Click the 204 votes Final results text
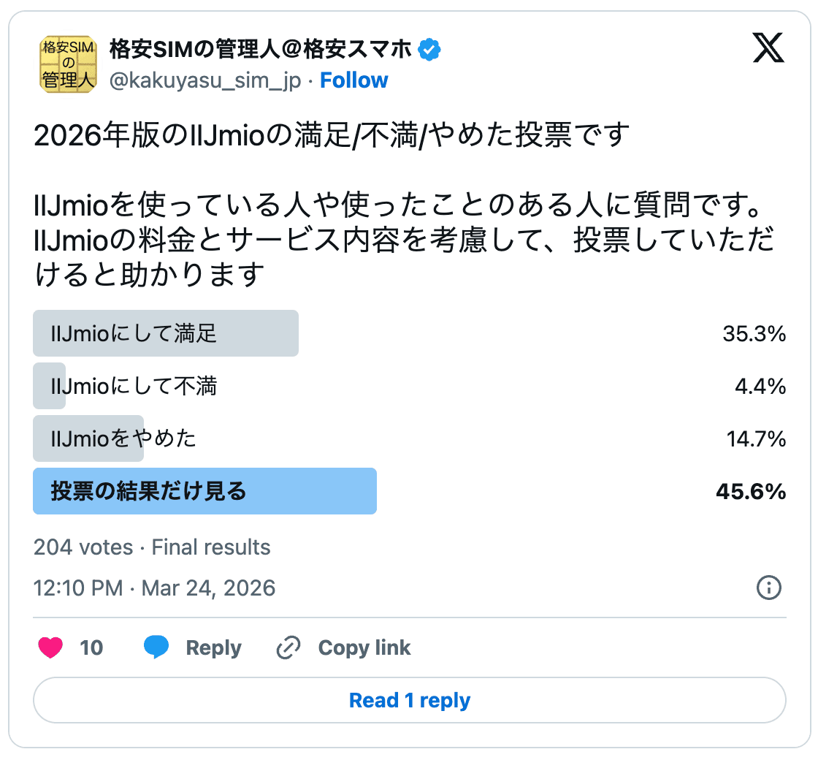The image size is (818, 760). (152, 547)
